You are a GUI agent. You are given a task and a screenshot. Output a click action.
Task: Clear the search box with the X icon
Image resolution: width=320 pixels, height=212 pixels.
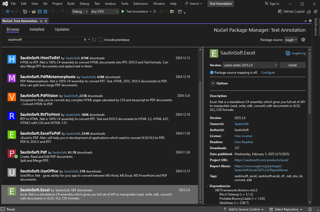(x=85, y=39)
